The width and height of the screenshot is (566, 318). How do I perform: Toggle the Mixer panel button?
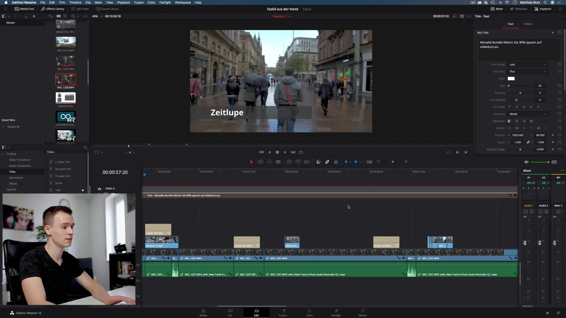pos(497,9)
